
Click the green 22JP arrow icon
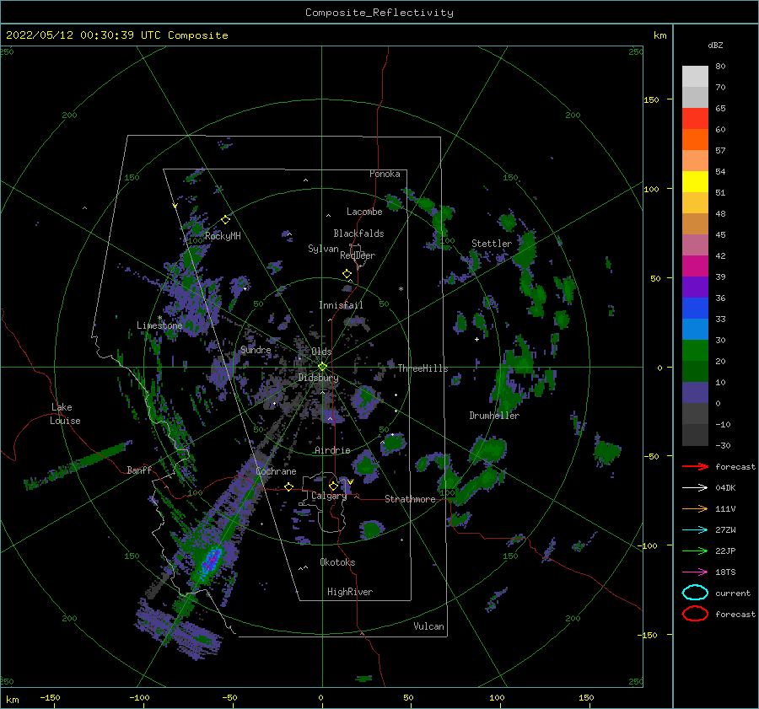(695, 551)
